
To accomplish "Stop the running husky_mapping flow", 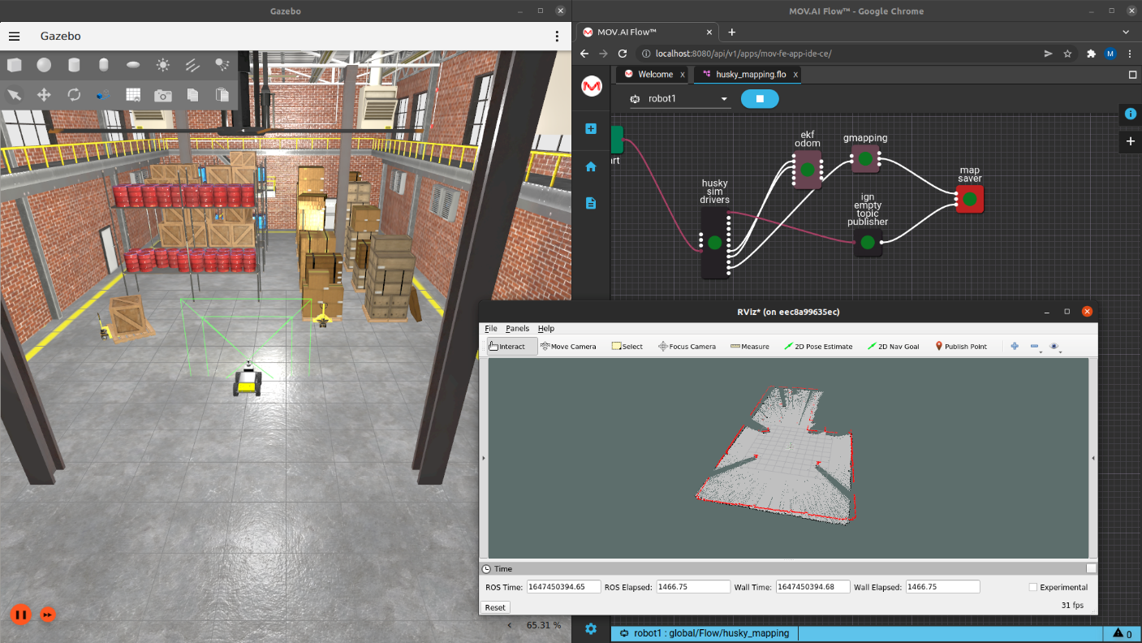I will pyautogui.click(x=760, y=99).
